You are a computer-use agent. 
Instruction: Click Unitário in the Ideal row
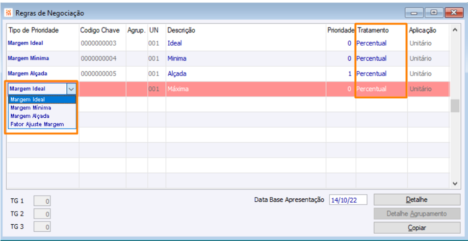[x=420, y=43]
